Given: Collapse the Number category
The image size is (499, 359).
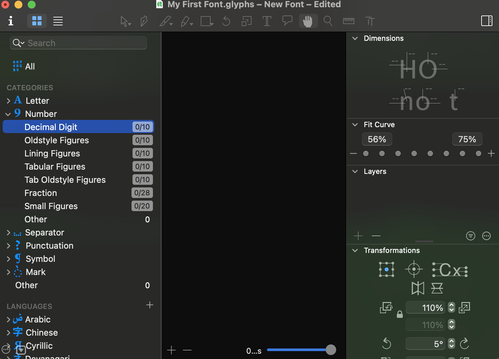Looking at the screenshot, I should point(8,114).
